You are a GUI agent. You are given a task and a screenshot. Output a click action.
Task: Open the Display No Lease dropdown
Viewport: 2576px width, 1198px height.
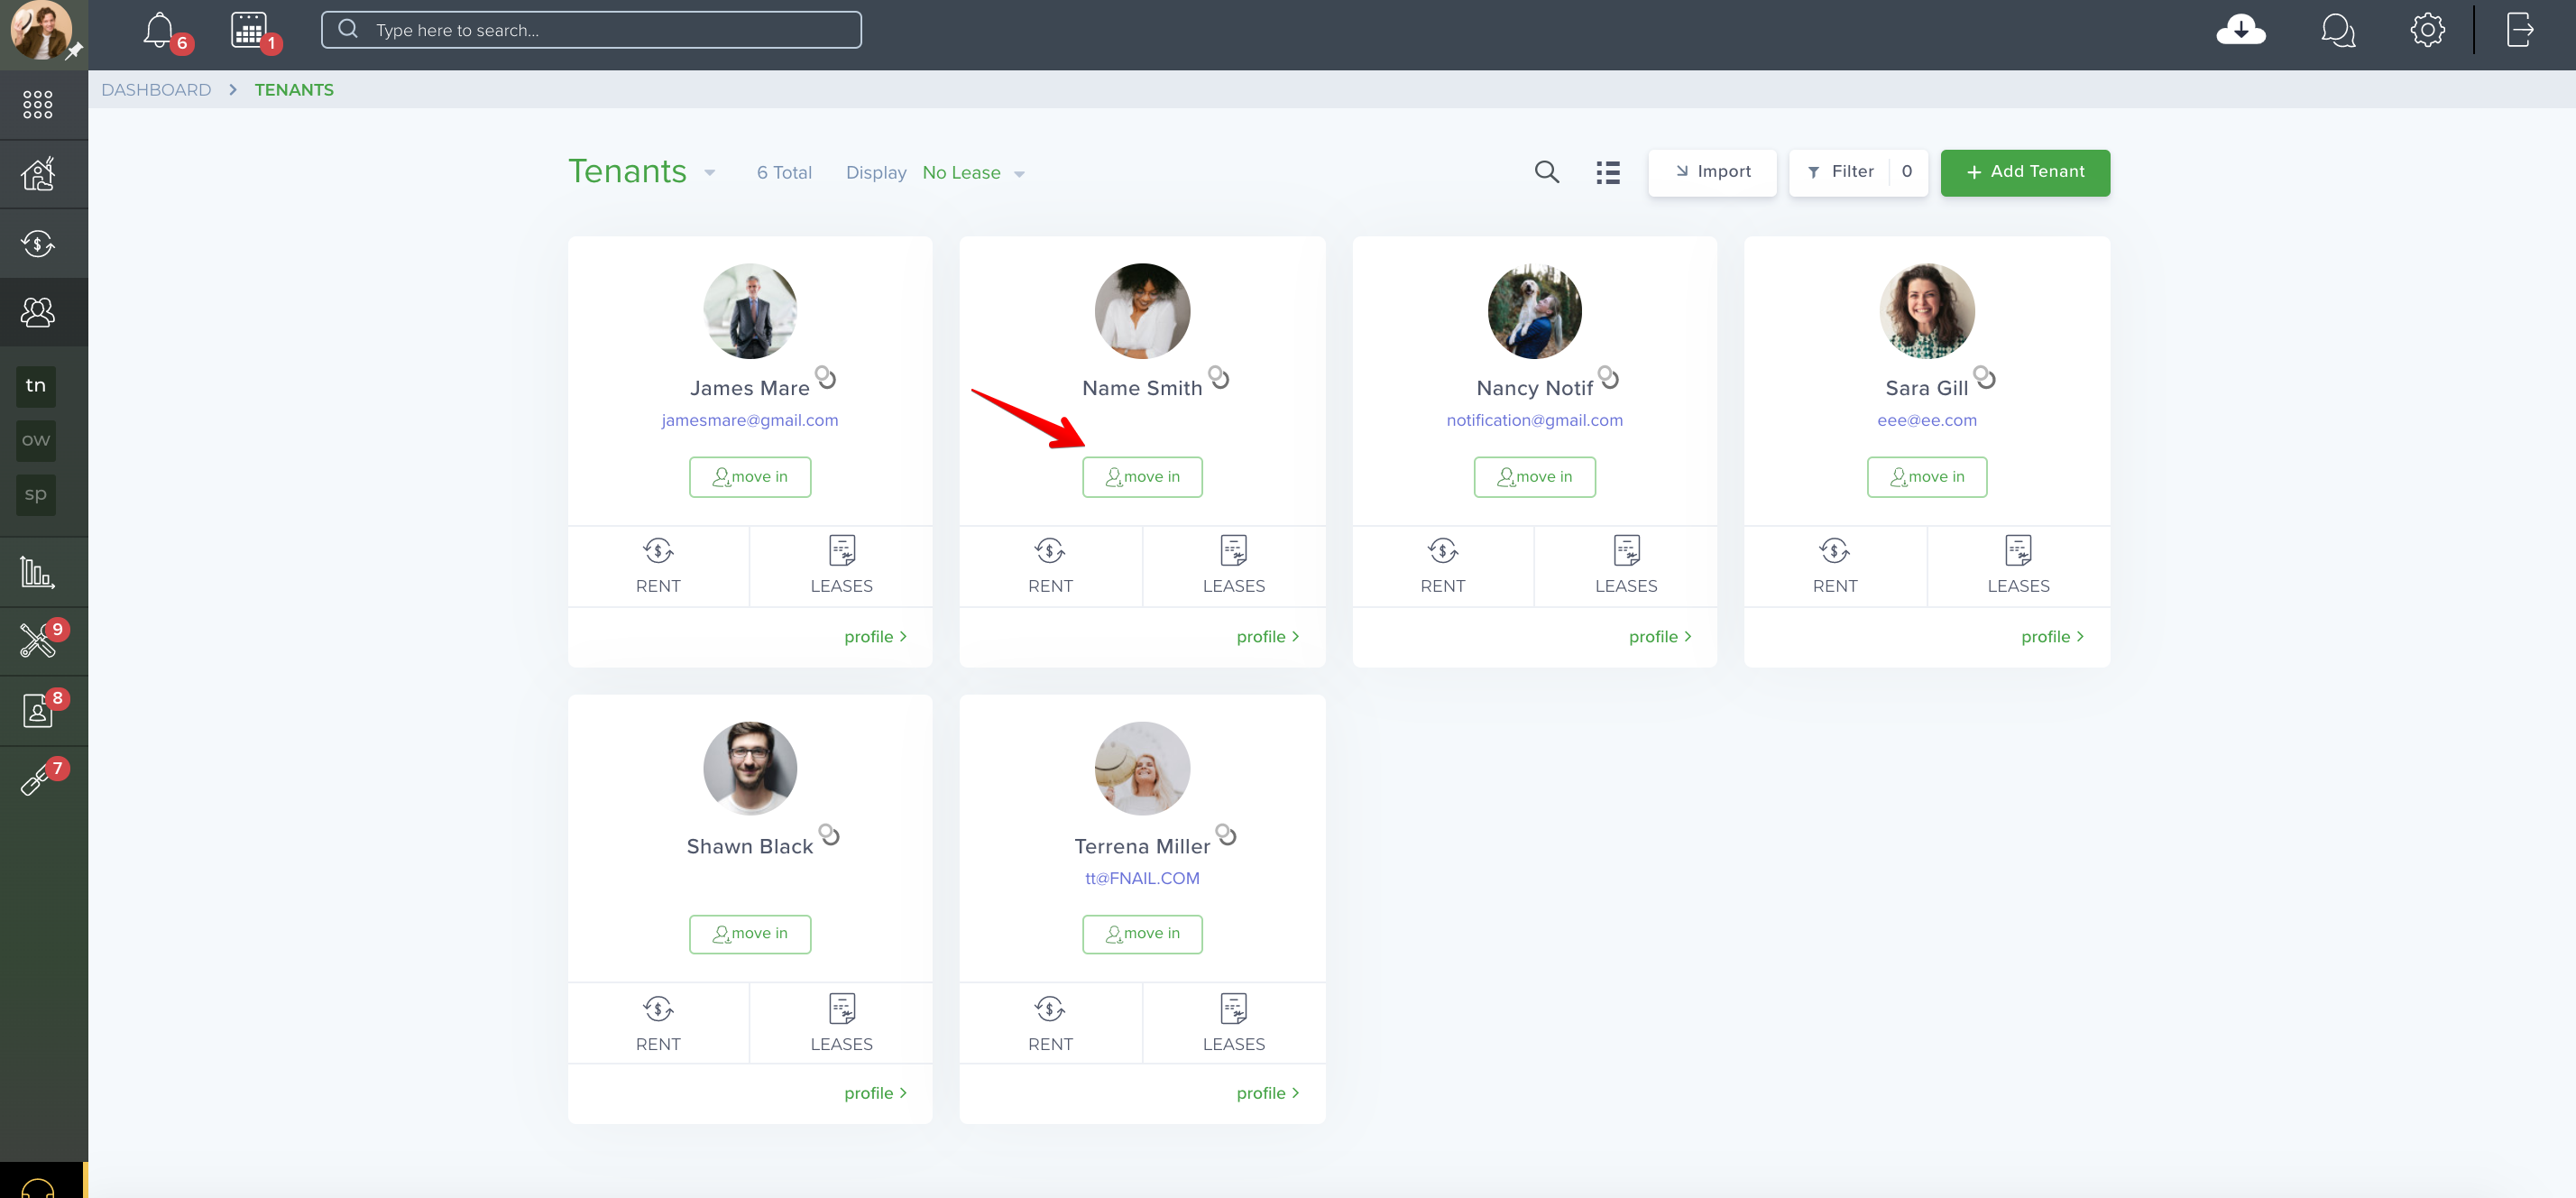pyautogui.click(x=974, y=173)
